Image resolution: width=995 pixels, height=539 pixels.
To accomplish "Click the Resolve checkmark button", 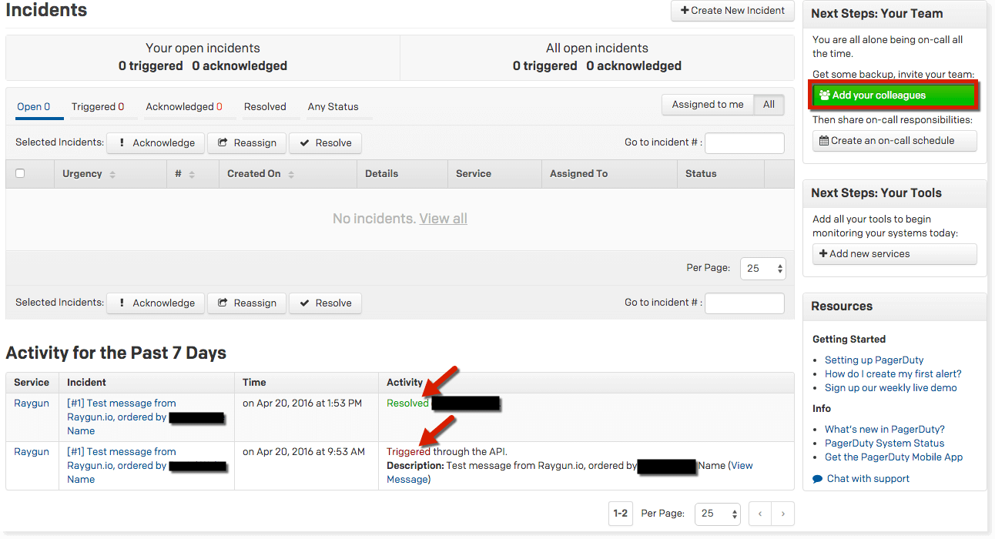I will tap(325, 142).
